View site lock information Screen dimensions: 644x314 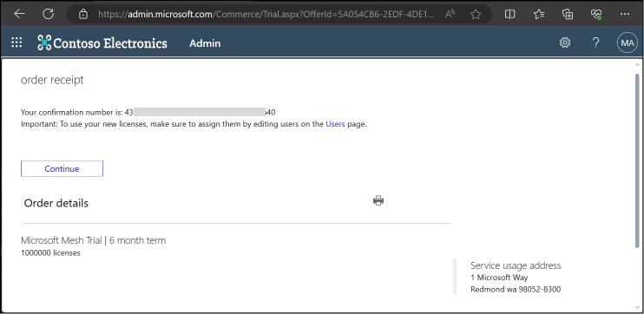[x=83, y=15]
